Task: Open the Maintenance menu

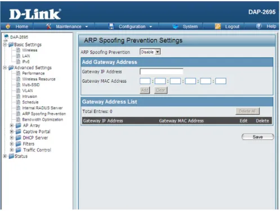Action: 69,26
